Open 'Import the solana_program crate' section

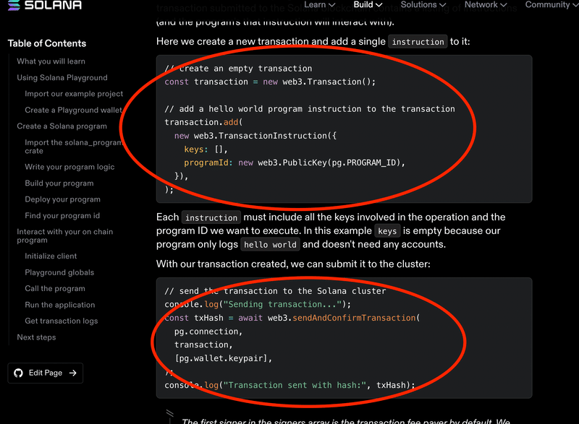coord(73,147)
